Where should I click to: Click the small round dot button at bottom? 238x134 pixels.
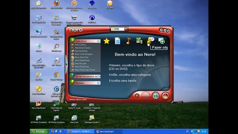pyautogui.click(x=137, y=95)
